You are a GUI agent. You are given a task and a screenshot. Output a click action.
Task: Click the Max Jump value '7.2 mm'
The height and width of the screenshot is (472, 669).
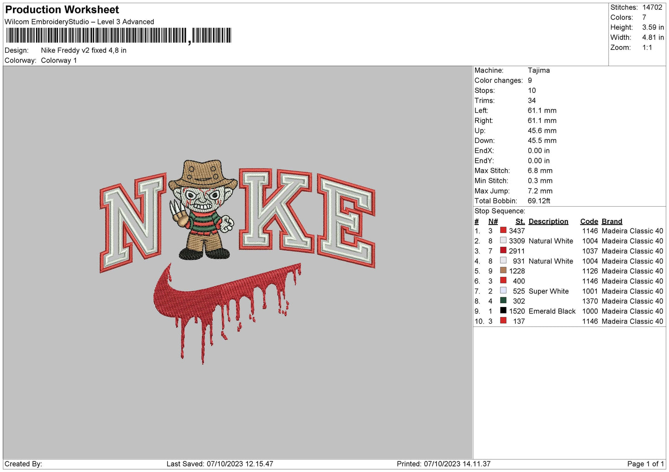(540, 191)
